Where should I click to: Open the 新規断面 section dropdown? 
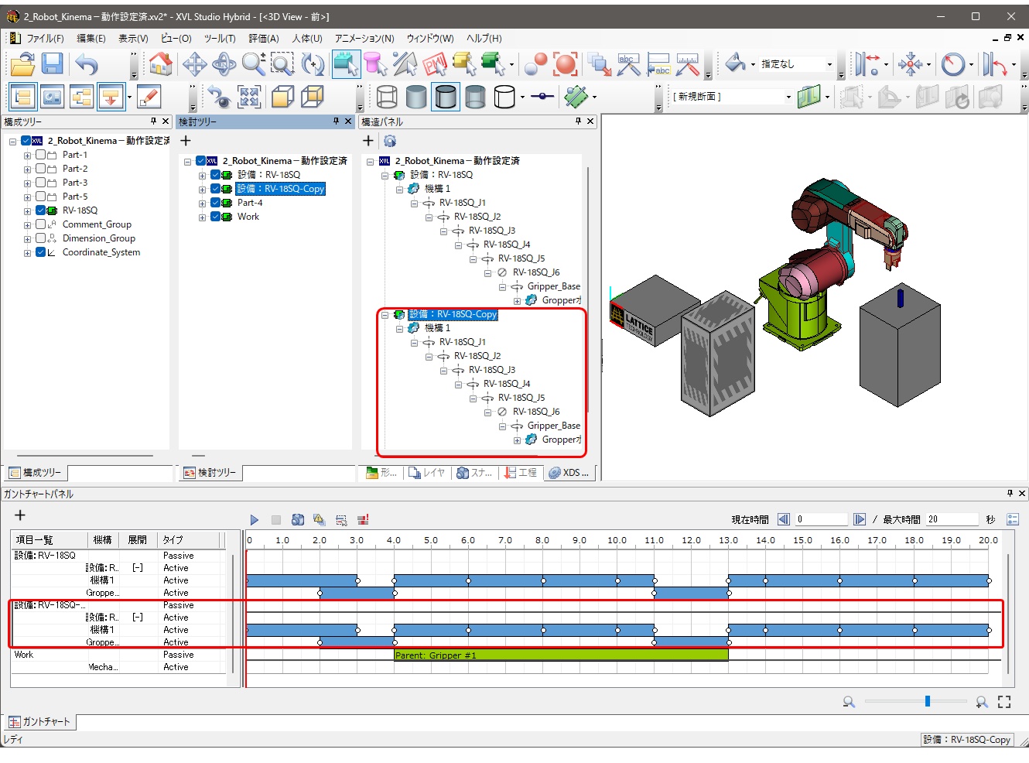click(788, 98)
